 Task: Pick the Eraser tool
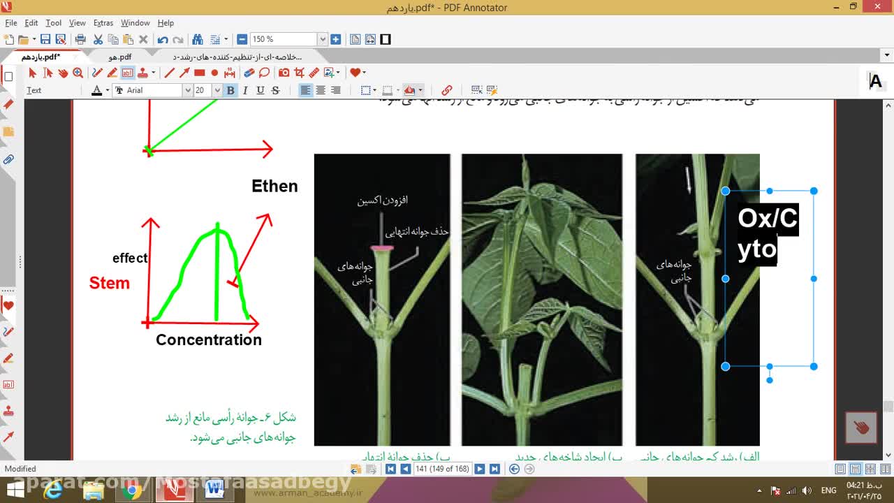click(x=249, y=73)
